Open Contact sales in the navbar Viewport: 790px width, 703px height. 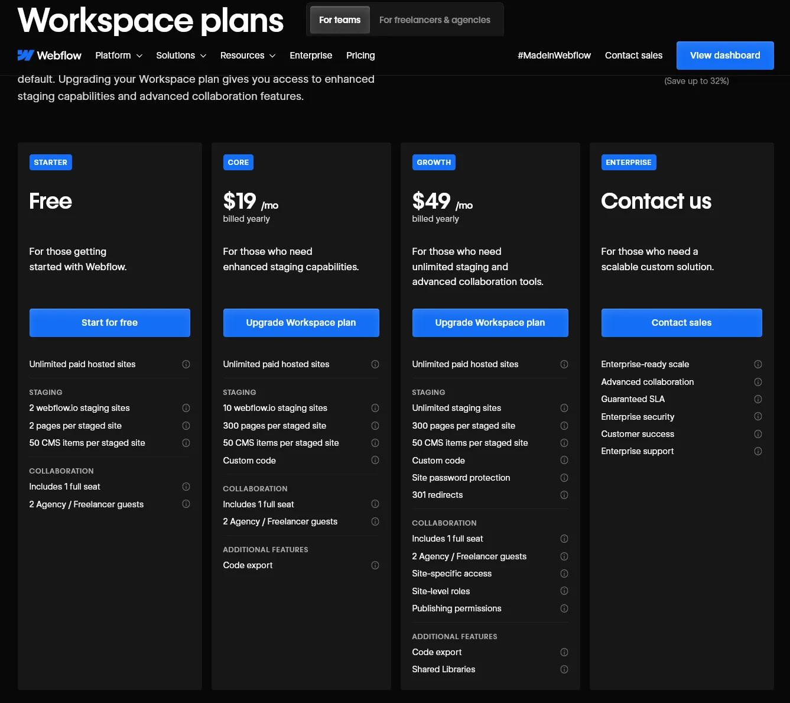633,56
